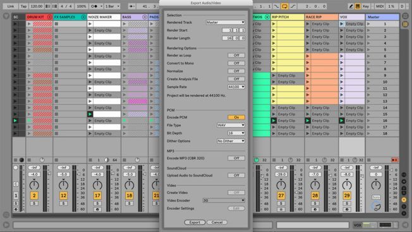Click nudge tempo down button
The image size is (412, 232).
tap(48, 6)
